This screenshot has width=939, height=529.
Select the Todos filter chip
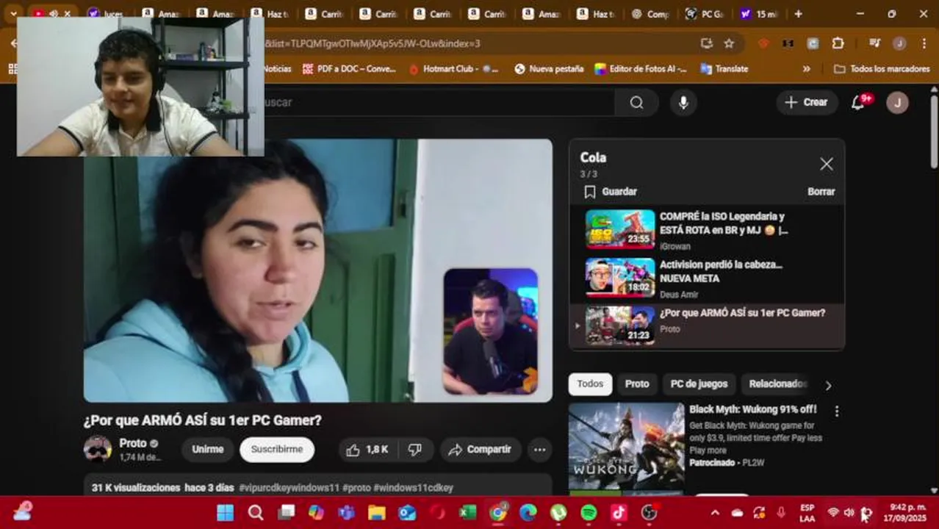point(590,384)
